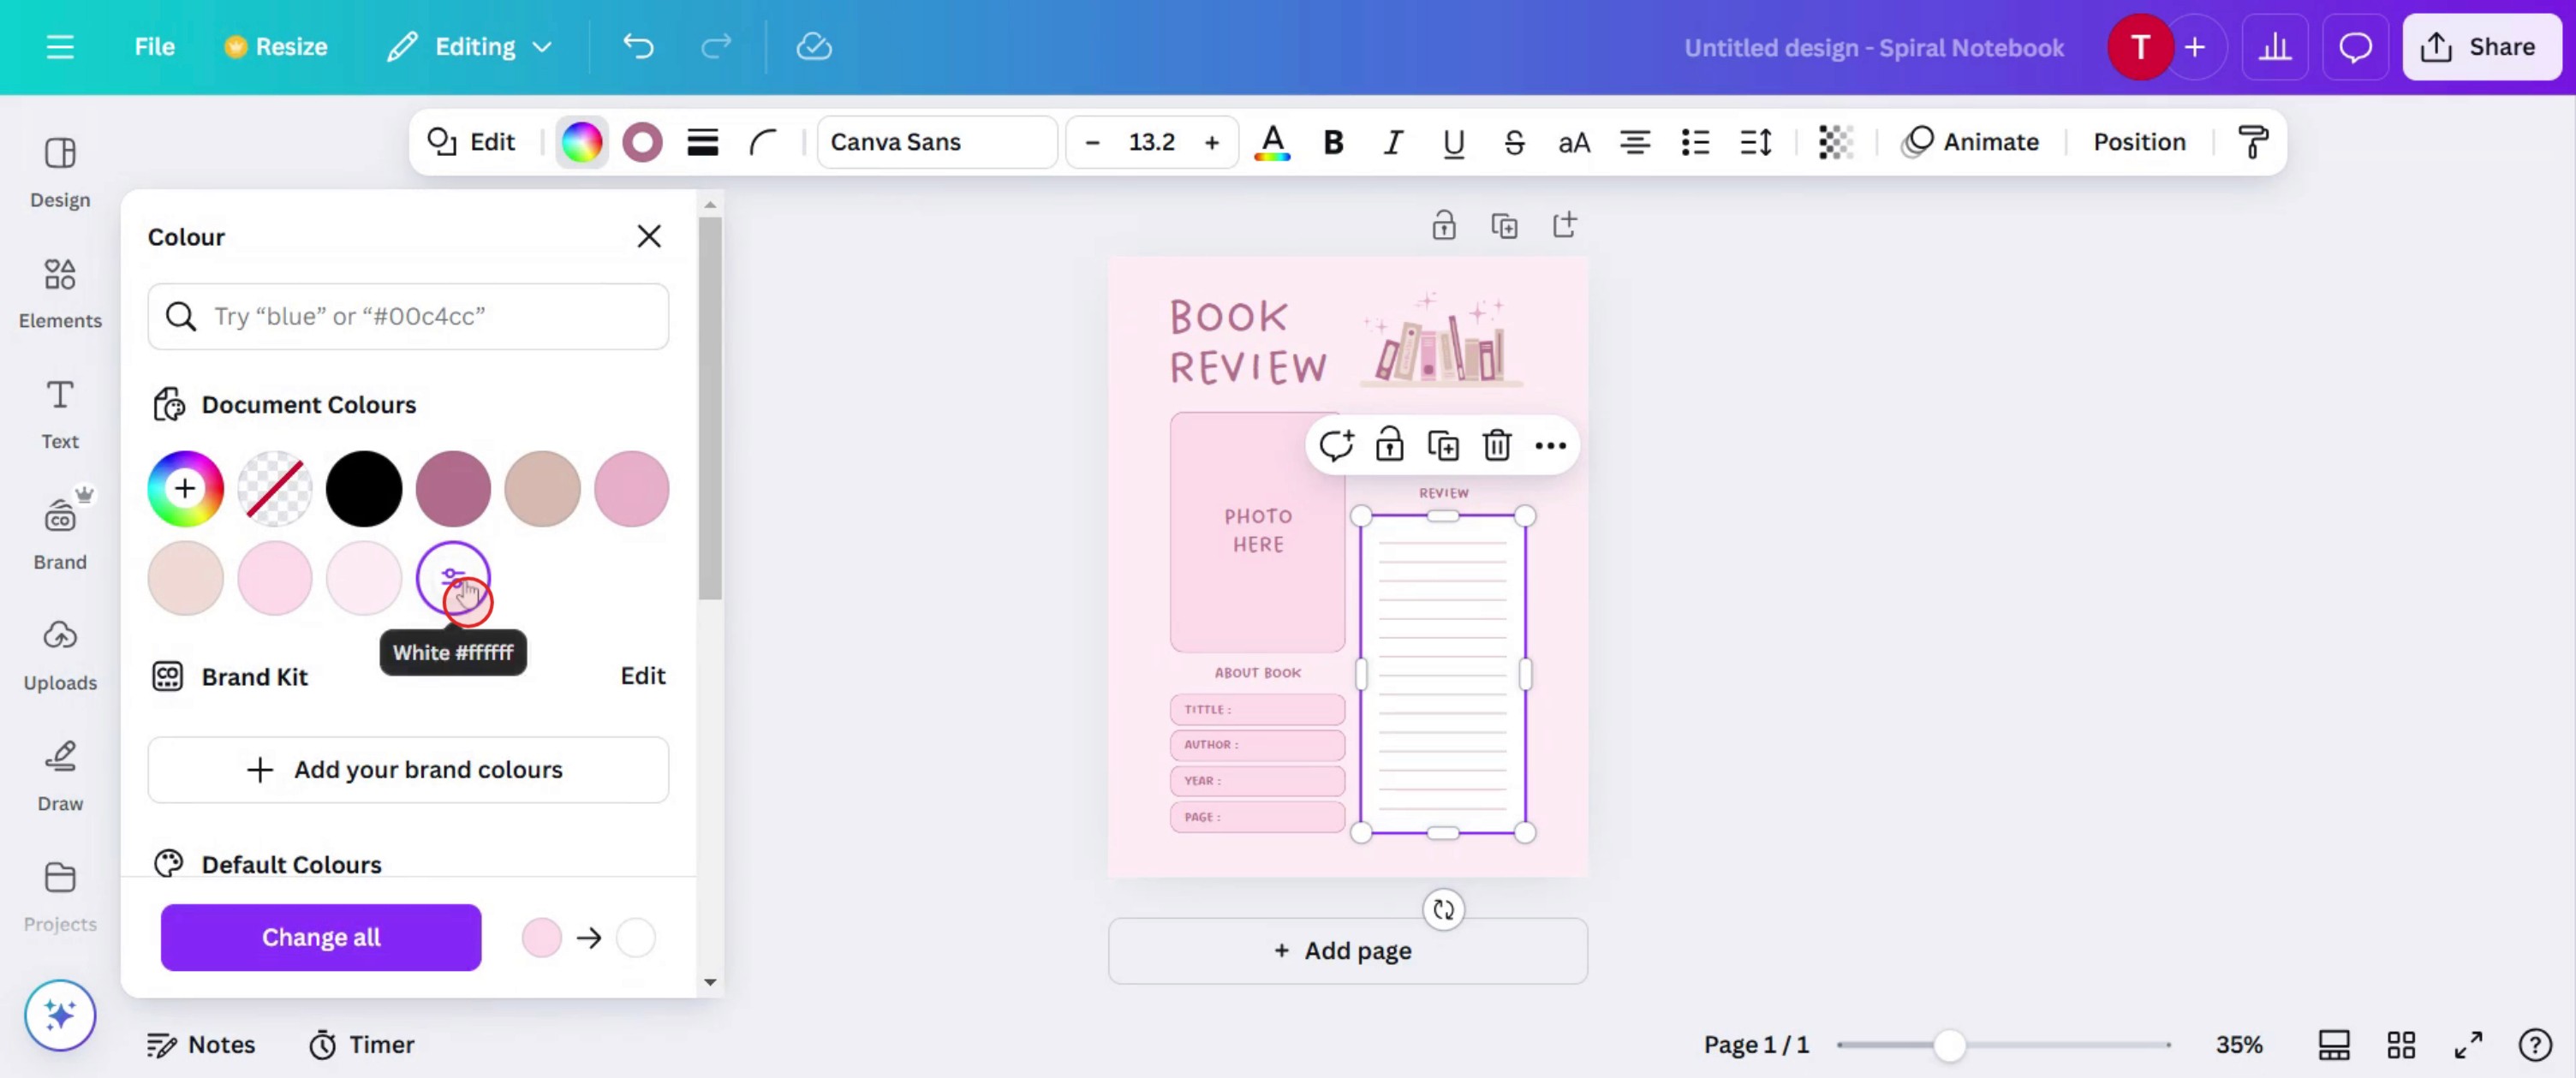
Task: Pick the black document colour swatch
Action: point(364,488)
